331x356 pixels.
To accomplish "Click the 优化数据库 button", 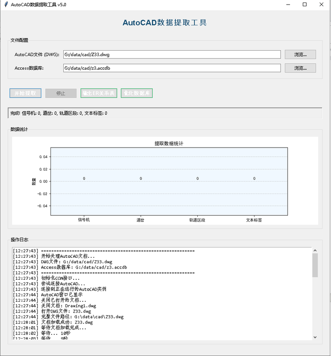I will [137, 93].
